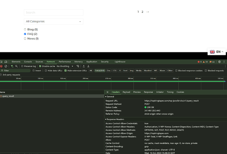The height and width of the screenshot is (154, 227).
Task: Open the All Categories dropdown
Action: point(54,21)
